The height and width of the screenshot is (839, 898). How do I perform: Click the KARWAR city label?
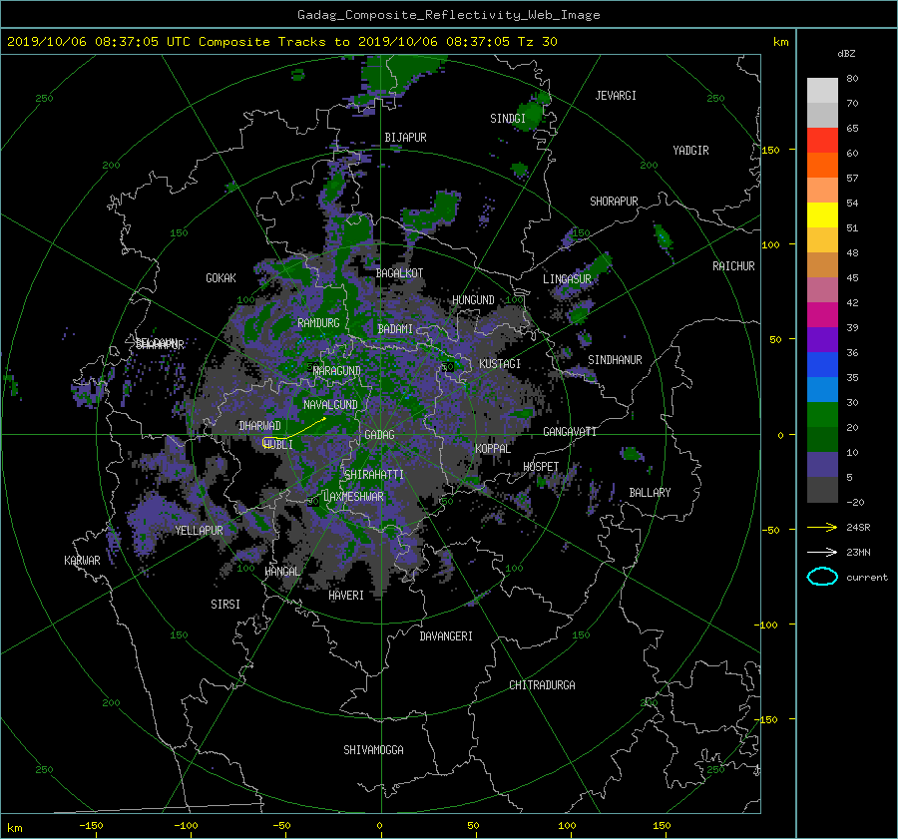click(82, 560)
